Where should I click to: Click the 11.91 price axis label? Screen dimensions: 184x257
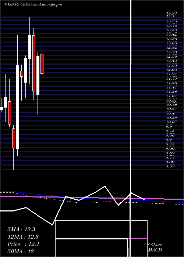click(x=171, y=74)
